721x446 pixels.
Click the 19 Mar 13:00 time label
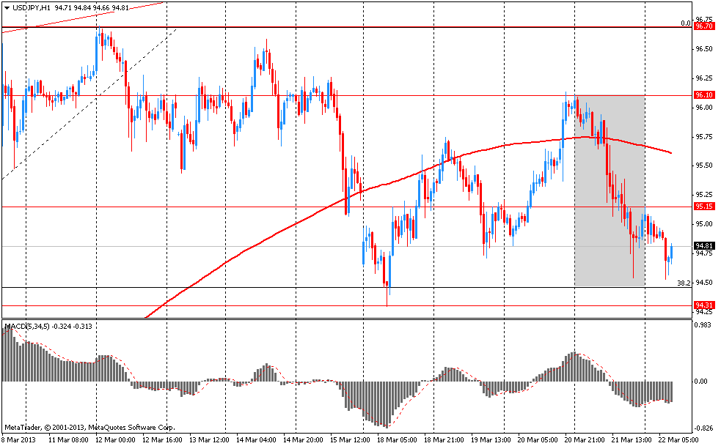(490, 439)
